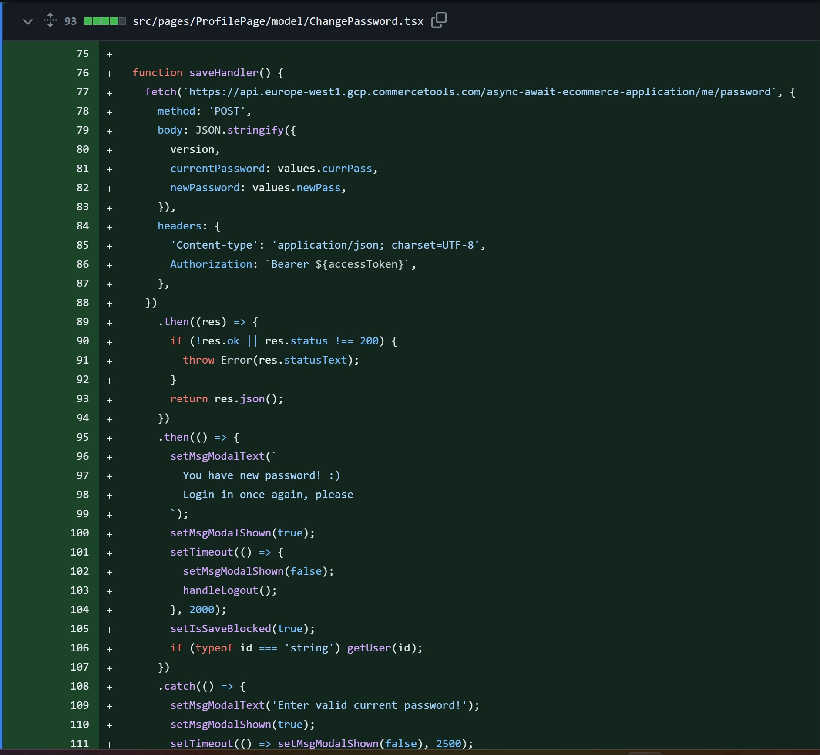Open the src/pages/ProfilePage/model/ChangePassword.tsx file link

point(278,21)
